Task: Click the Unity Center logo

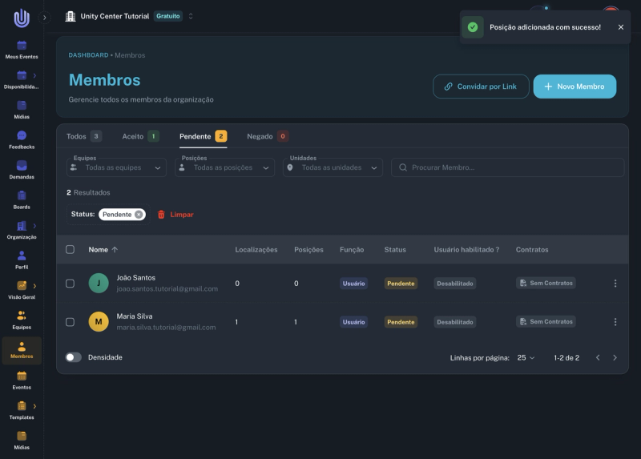Action: click(22, 18)
